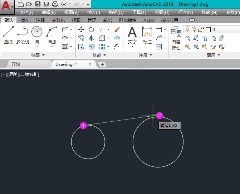Viewport: 240px width, 194px height.
Task: Click the Undo button
Action: coord(64,4)
